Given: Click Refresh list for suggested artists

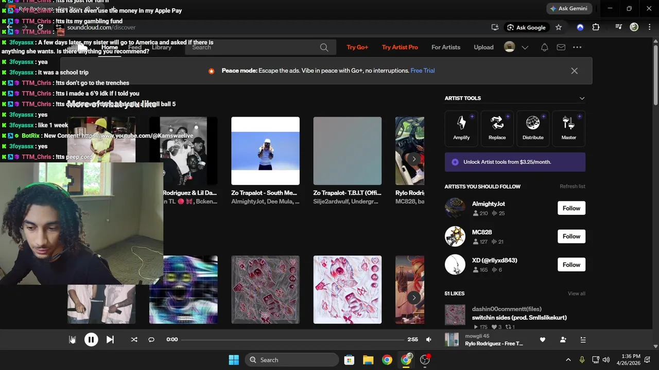Looking at the screenshot, I should tap(573, 187).
